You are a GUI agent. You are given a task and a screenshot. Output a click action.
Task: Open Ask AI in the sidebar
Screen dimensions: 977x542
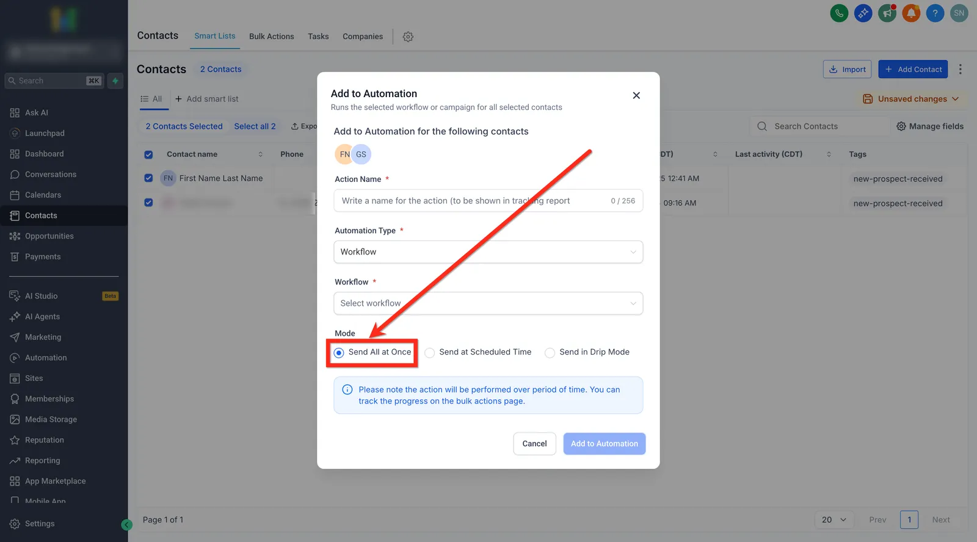pyautogui.click(x=37, y=112)
